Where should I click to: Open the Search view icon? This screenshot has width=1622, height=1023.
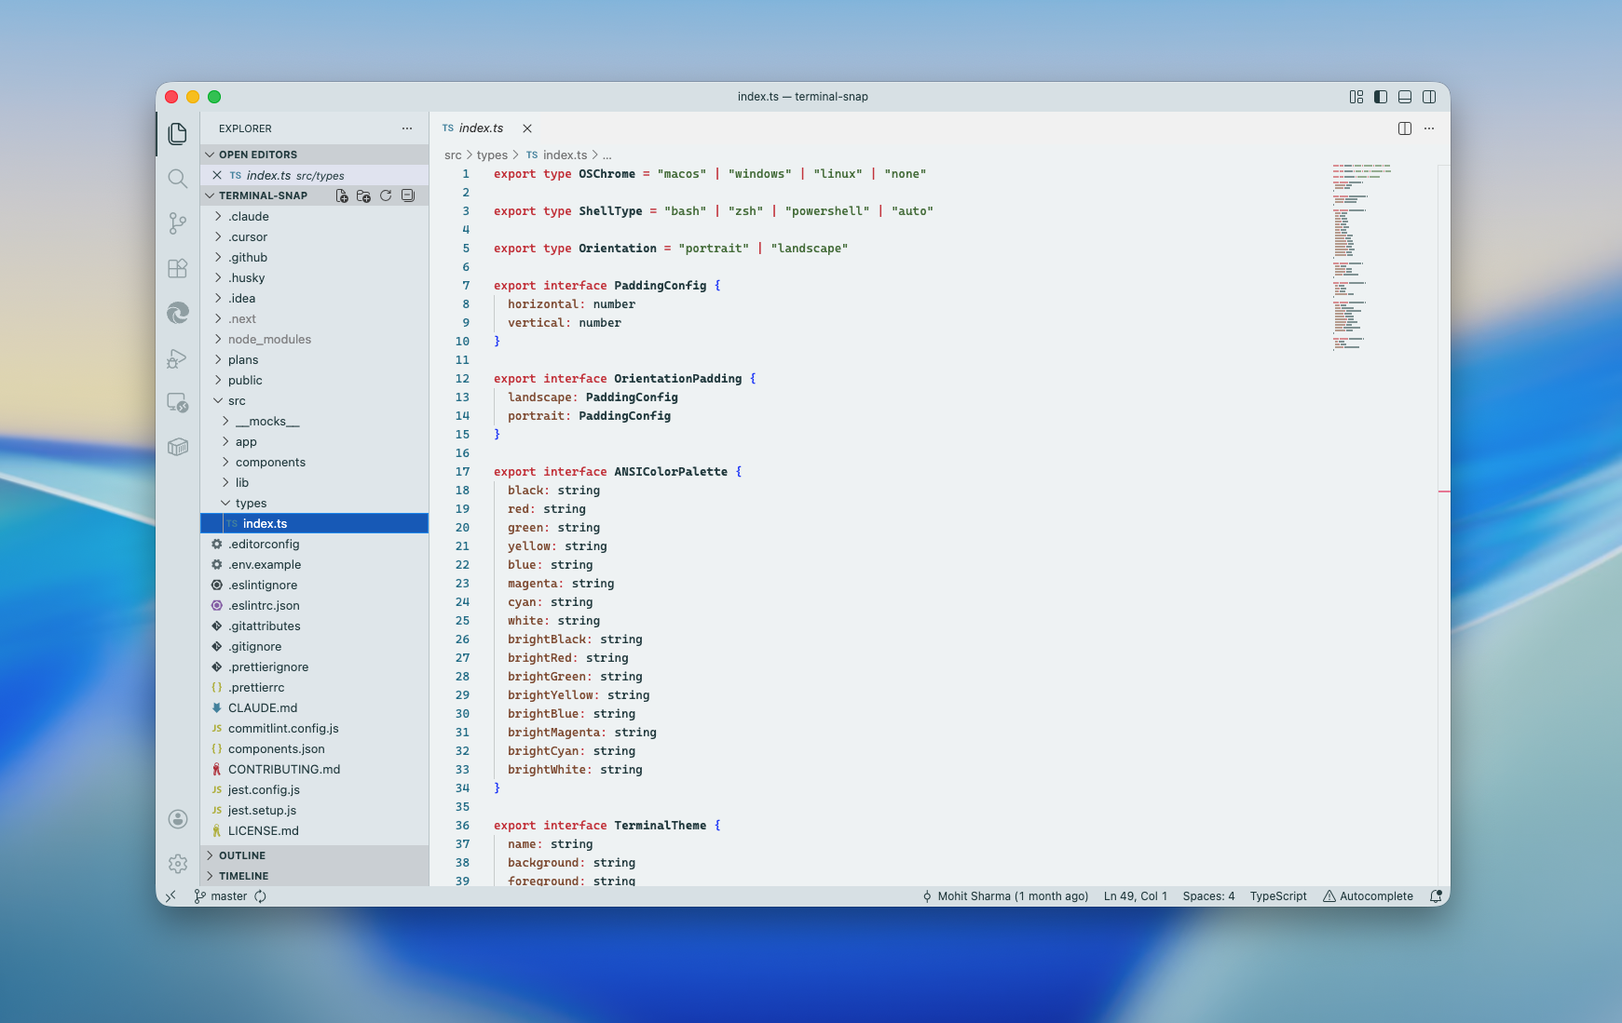pyautogui.click(x=177, y=179)
